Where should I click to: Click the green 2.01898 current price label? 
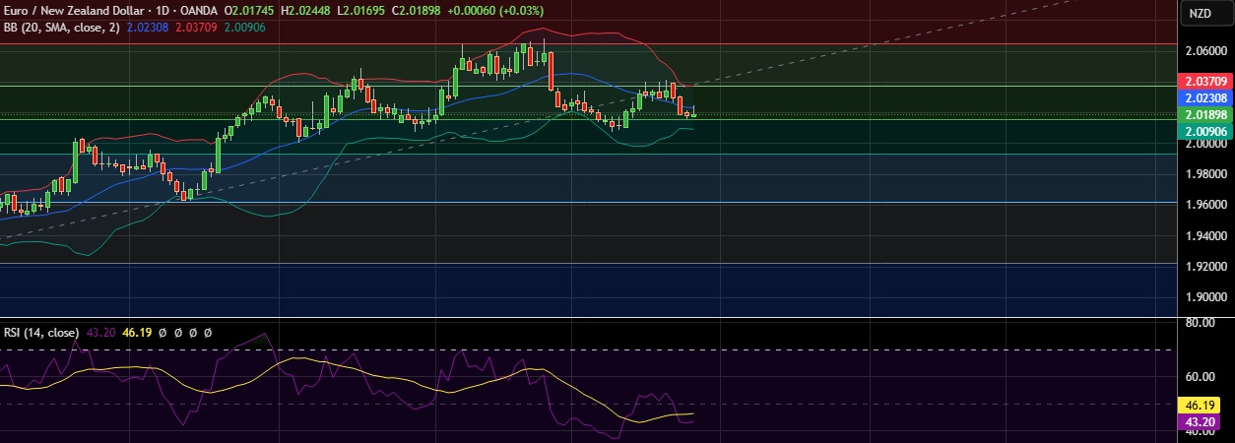coord(1204,115)
